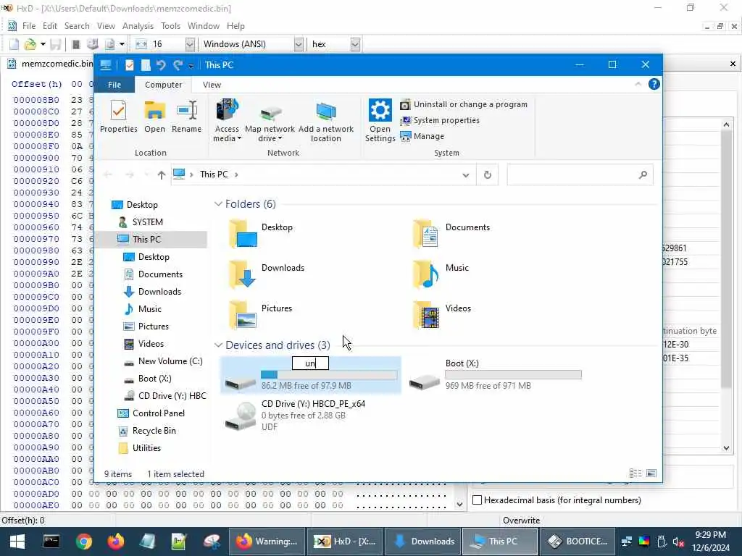Click Windows Start button
The height and width of the screenshot is (556, 742).
(x=17, y=542)
